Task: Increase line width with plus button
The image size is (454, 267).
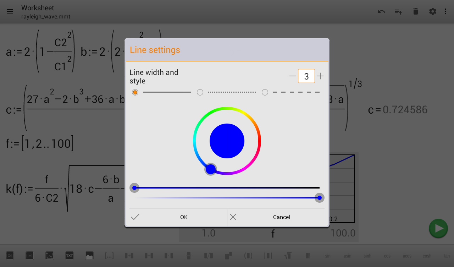Action: pyautogui.click(x=320, y=76)
